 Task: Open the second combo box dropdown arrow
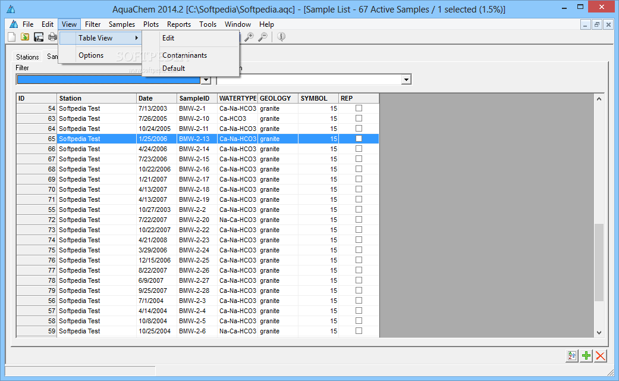tap(406, 80)
